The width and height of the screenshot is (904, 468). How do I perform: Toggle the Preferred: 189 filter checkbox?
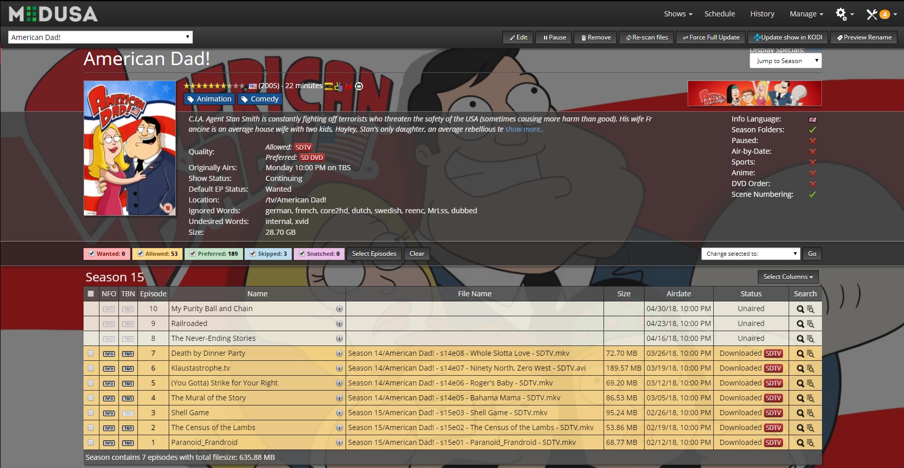[x=193, y=253]
